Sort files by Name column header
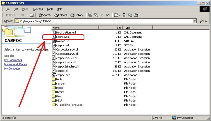The width and height of the screenshot is (211, 121). click(x=75, y=28)
